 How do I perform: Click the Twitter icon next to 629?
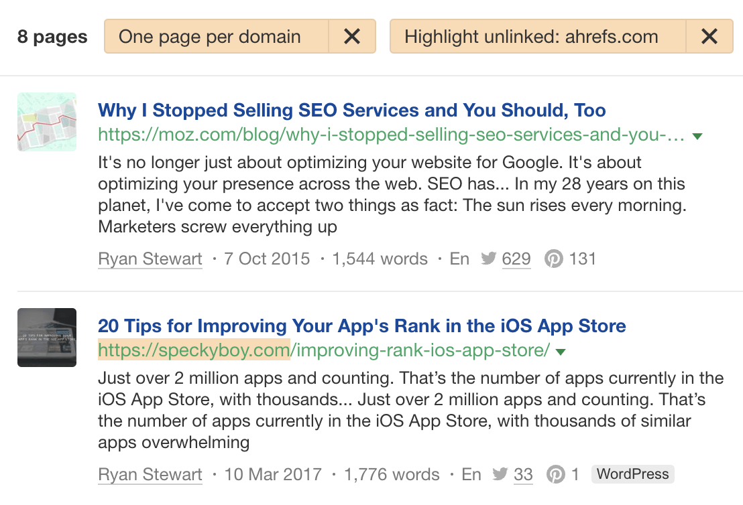[x=488, y=259]
